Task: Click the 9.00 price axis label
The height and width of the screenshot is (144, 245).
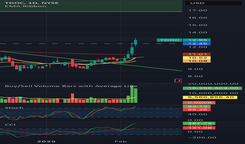Action: coord(195,69)
